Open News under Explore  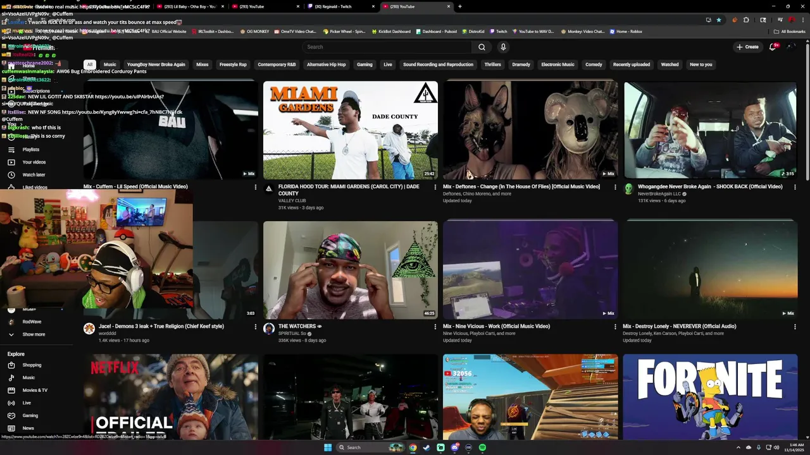coord(28,428)
